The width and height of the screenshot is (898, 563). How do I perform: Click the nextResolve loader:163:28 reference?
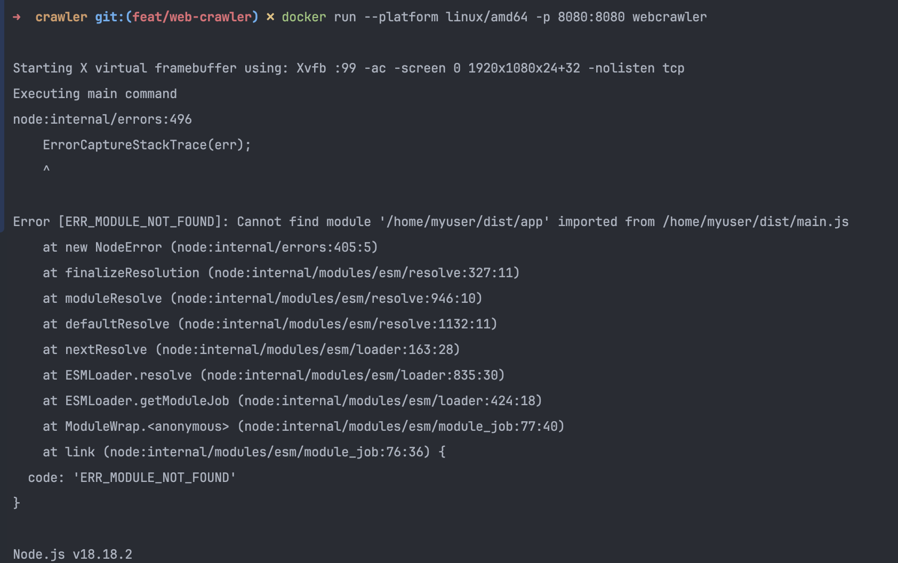(x=308, y=350)
